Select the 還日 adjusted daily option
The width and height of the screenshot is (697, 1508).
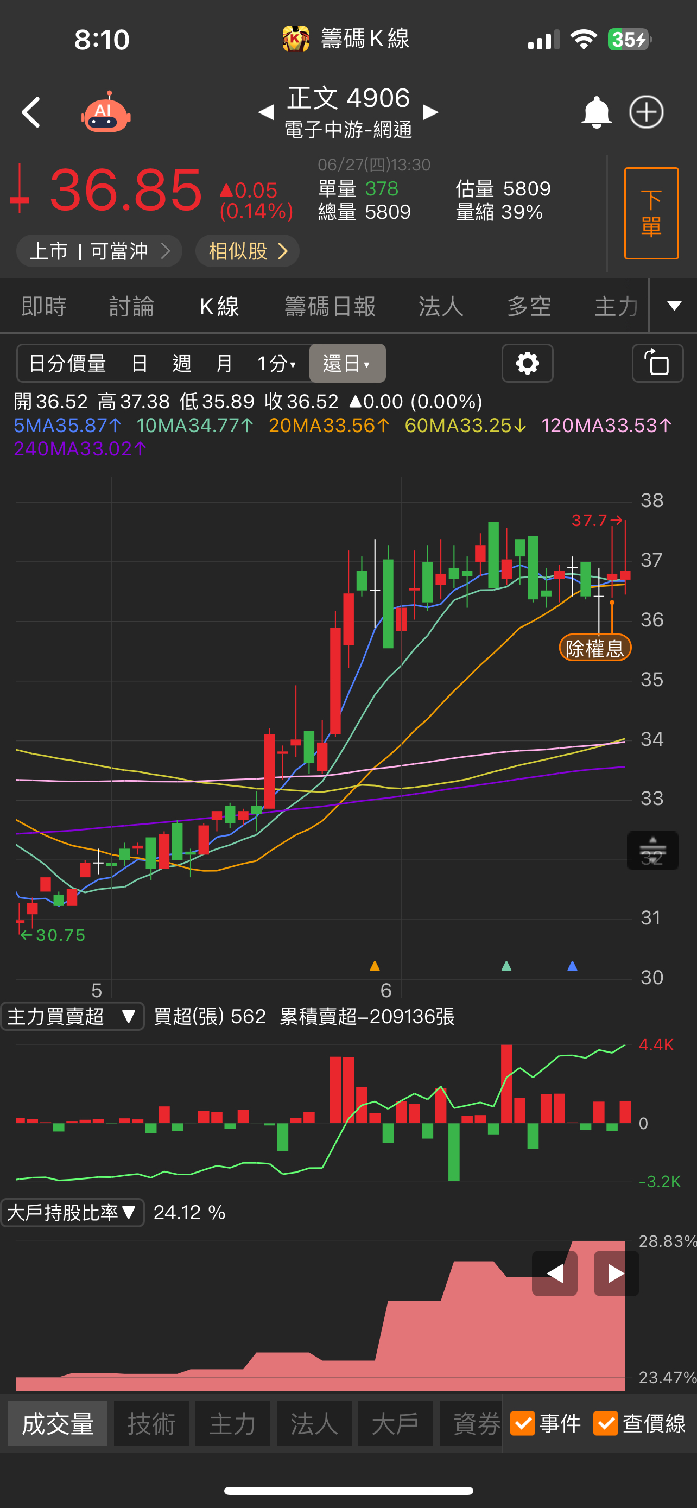pyautogui.click(x=347, y=364)
